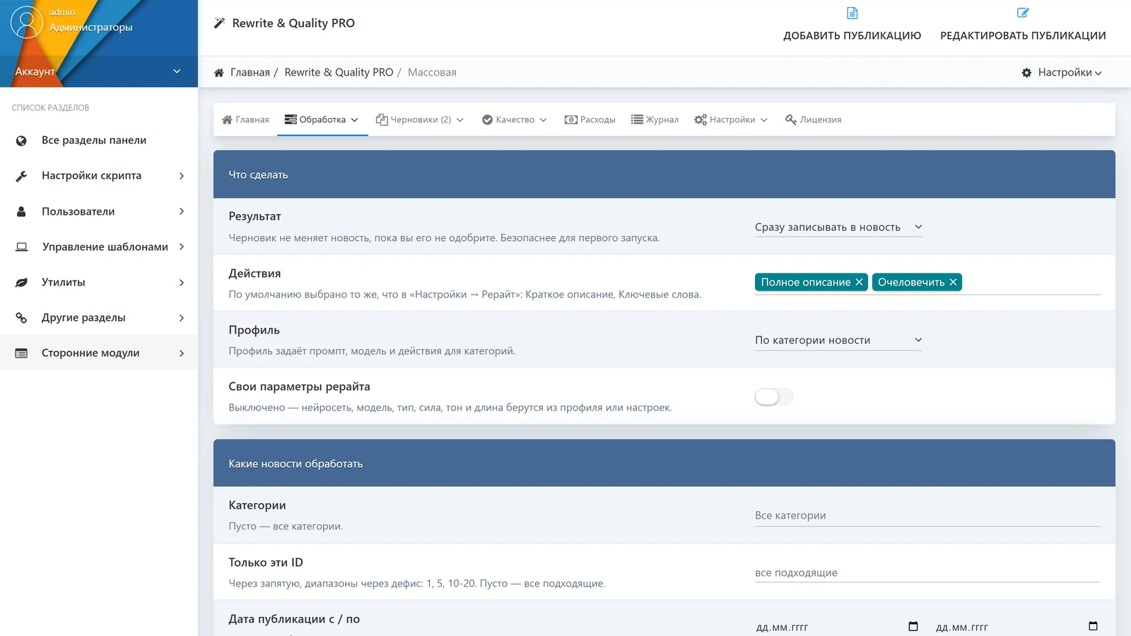Click the link icon for Другие разделы
This screenshot has height=636, width=1131.
(21, 317)
